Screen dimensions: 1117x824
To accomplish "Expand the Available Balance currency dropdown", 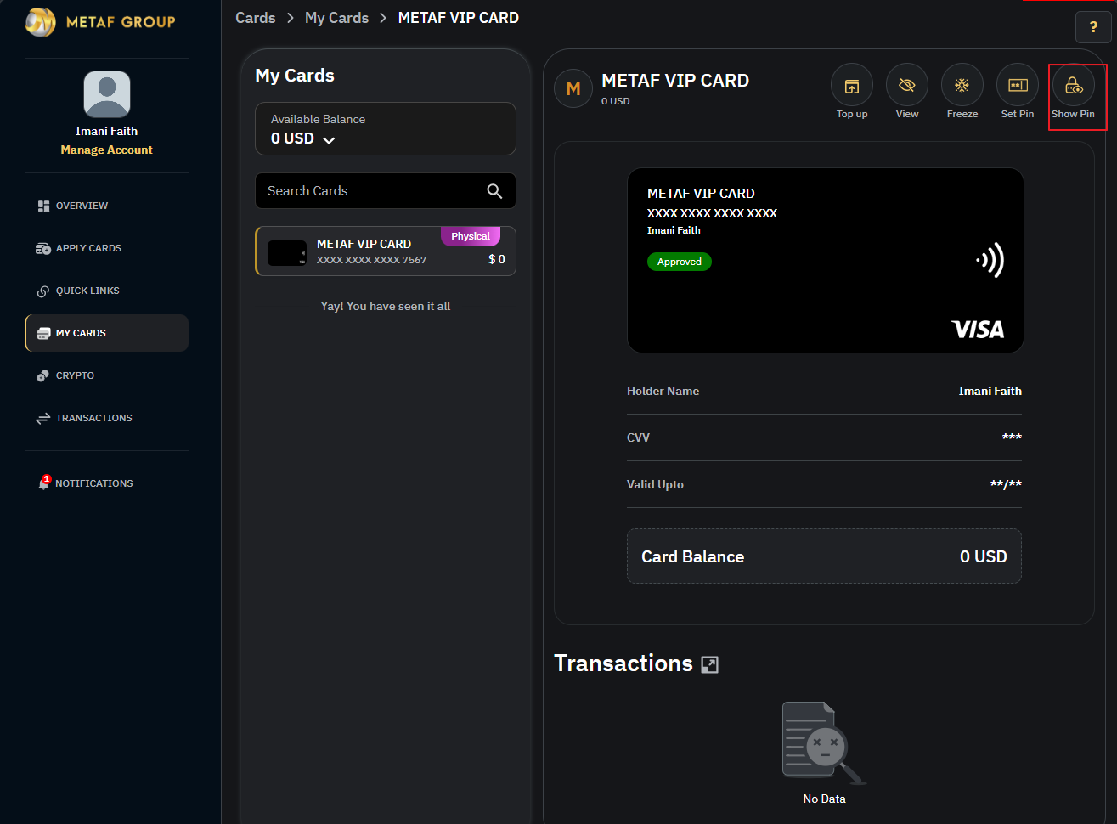I will click(329, 140).
